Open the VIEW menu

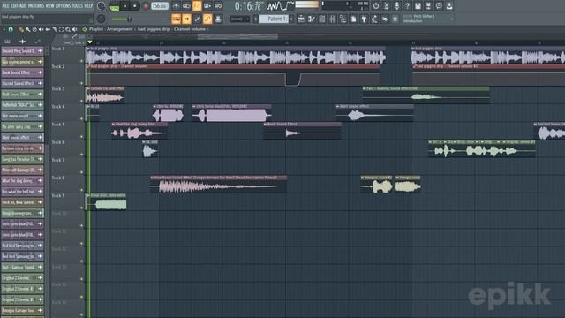[50, 6]
